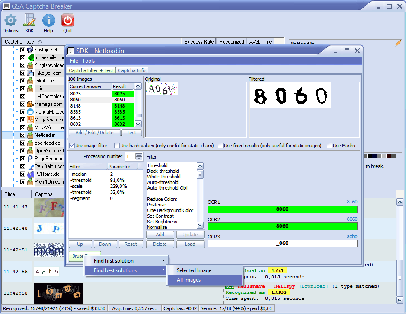Disable the Use image filter checkbox
Viewport: 406px width, 314px height.
72,146
